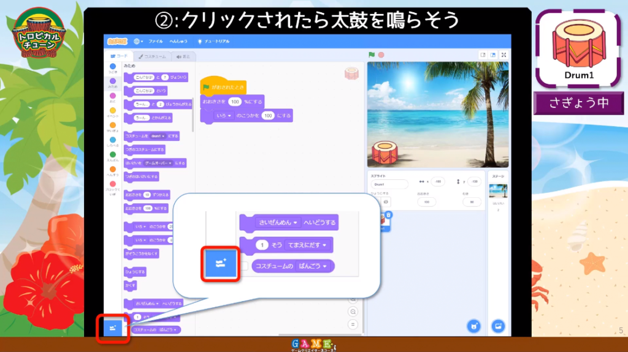Reset the code workspace zoom
Viewport: 628px width, 352px height.
pos(353,324)
